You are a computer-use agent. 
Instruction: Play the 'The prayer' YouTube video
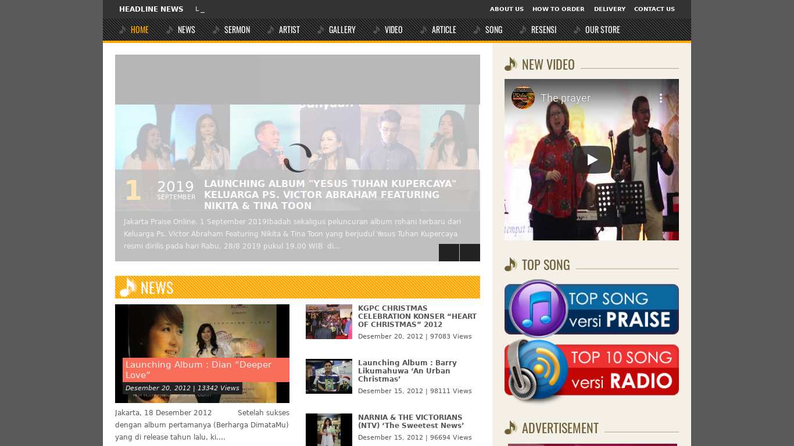click(x=591, y=160)
